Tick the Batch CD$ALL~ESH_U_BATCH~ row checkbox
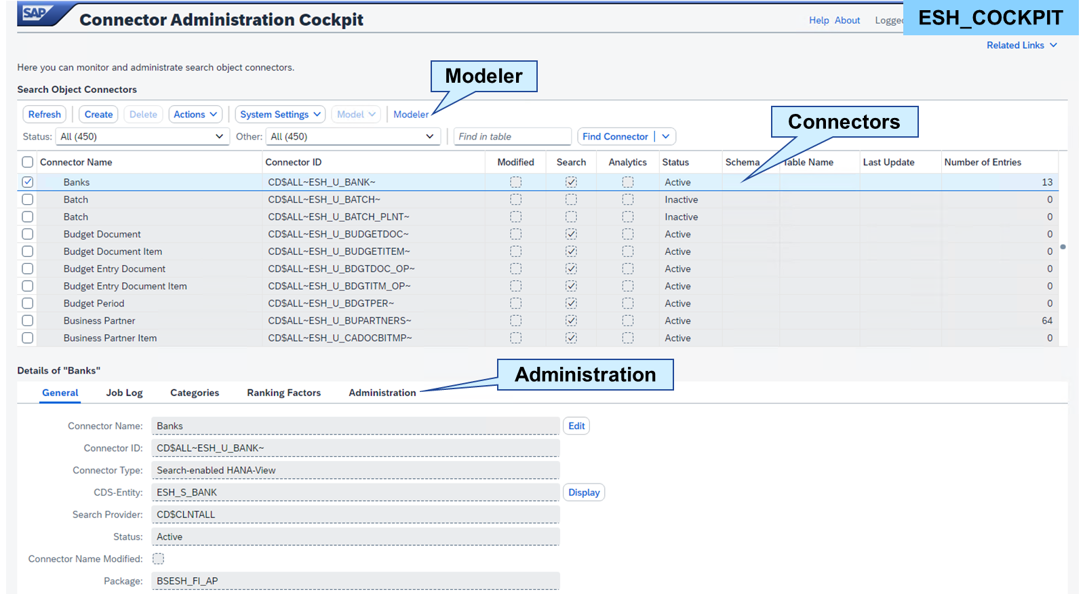1085x594 pixels. (x=27, y=199)
